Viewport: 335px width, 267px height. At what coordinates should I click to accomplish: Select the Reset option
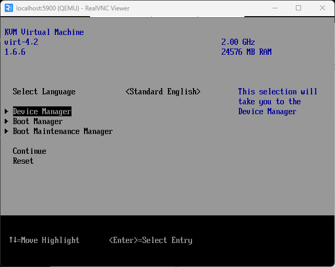coord(23,161)
